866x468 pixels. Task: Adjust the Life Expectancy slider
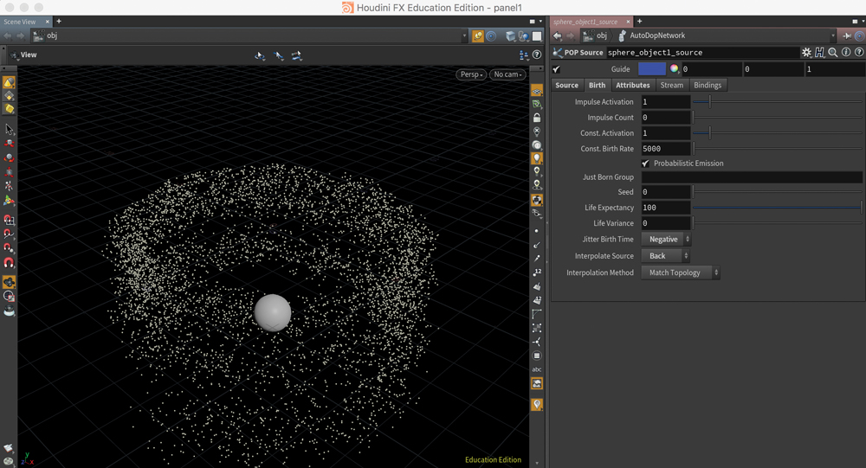coord(777,208)
